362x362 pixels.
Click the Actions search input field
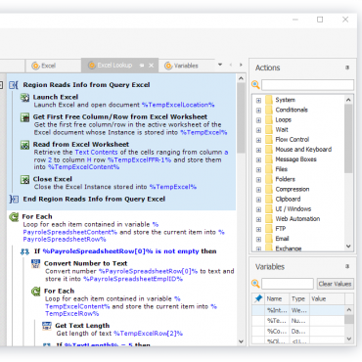(307, 85)
